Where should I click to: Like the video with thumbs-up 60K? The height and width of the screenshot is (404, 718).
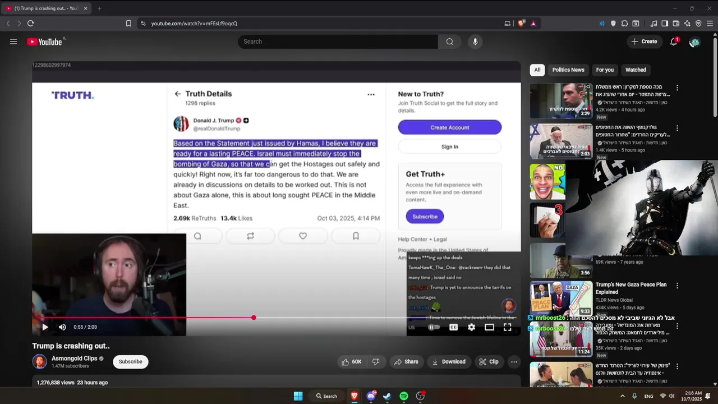[351, 362]
